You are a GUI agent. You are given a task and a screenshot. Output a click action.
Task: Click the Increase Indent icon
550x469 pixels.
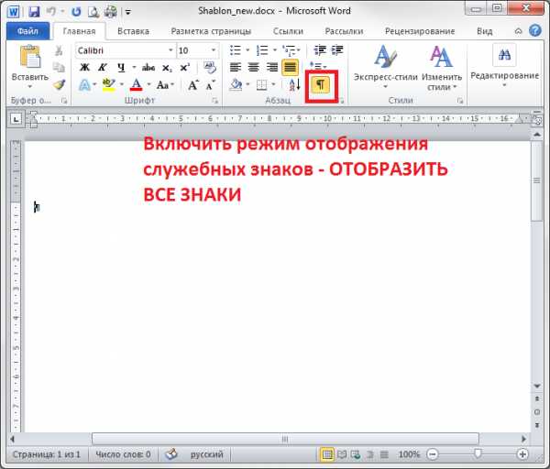pyautogui.click(x=337, y=50)
